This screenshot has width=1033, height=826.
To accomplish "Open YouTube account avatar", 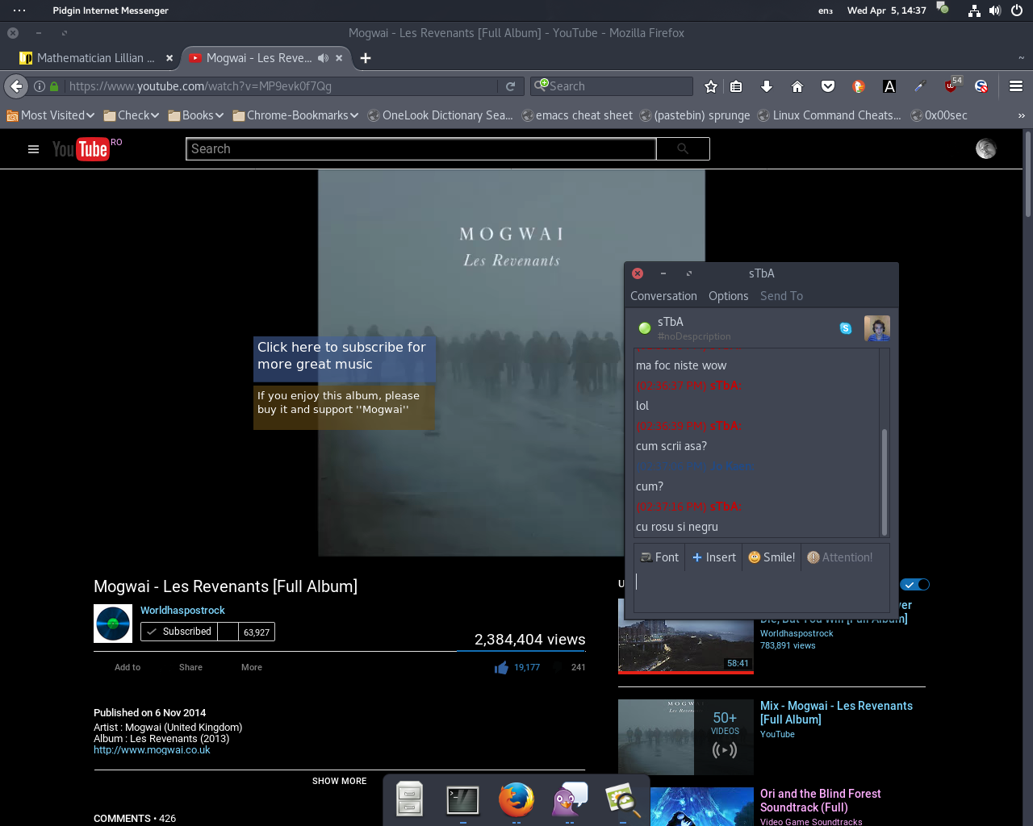I will pyautogui.click(x=986, y=148).
